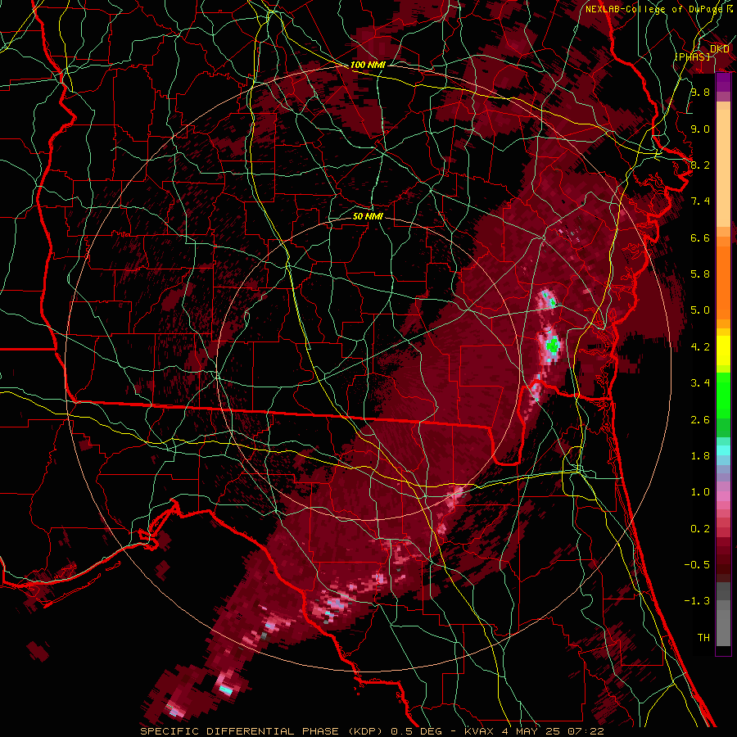This screenshot has height=737, width=737.
Task: Click the "50 NMI" range ring label
Action: pyautogui.click(x=368, y=216)
